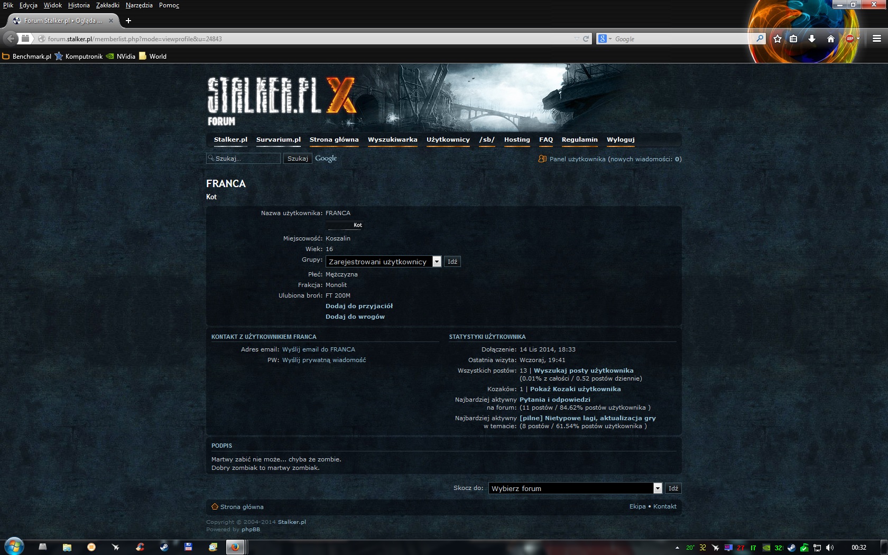The width and height of the screenshot is (888, 555).
Task: Open the Historia menu
Action: coord(79,5)
